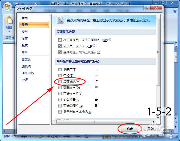Uncheck 悬停时显示文档工具提示 checkbox
The image size is (180, 141).
coord(60,52)
